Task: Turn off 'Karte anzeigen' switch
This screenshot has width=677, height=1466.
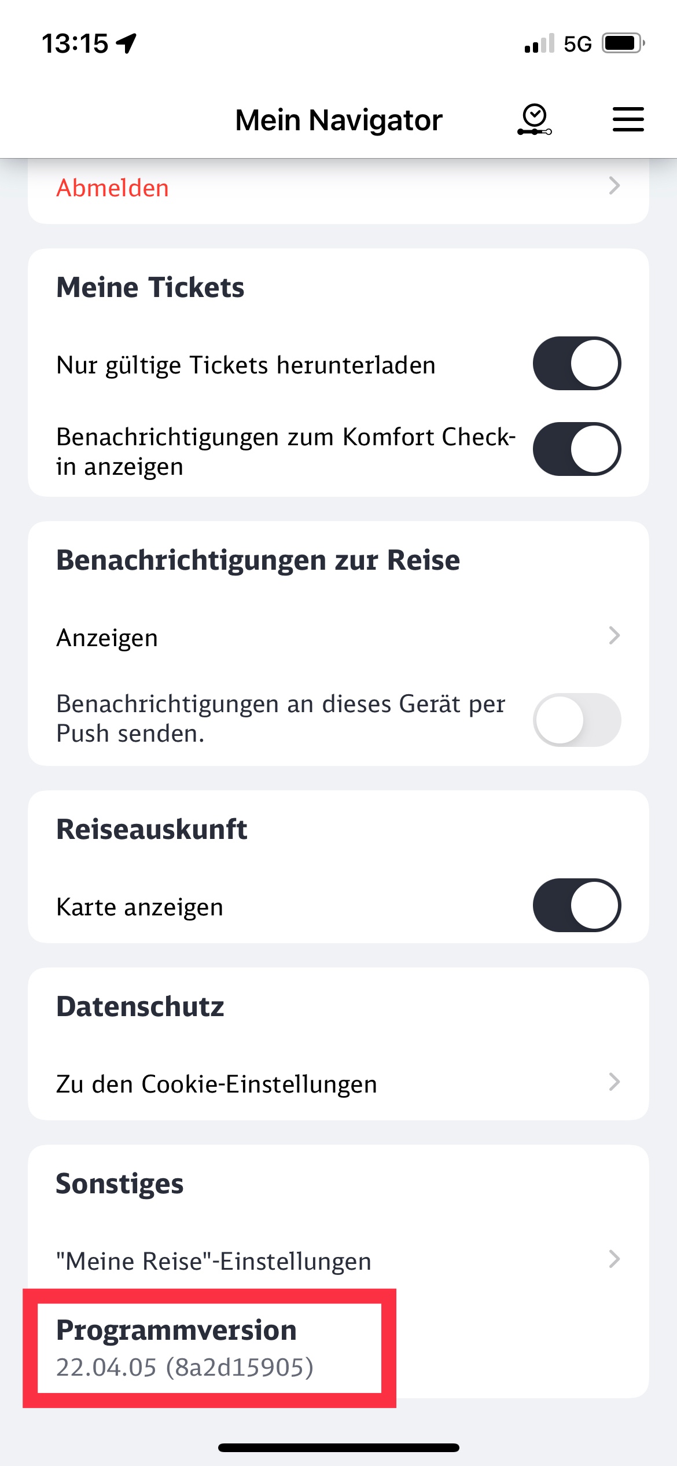Action: pos(576,905)
